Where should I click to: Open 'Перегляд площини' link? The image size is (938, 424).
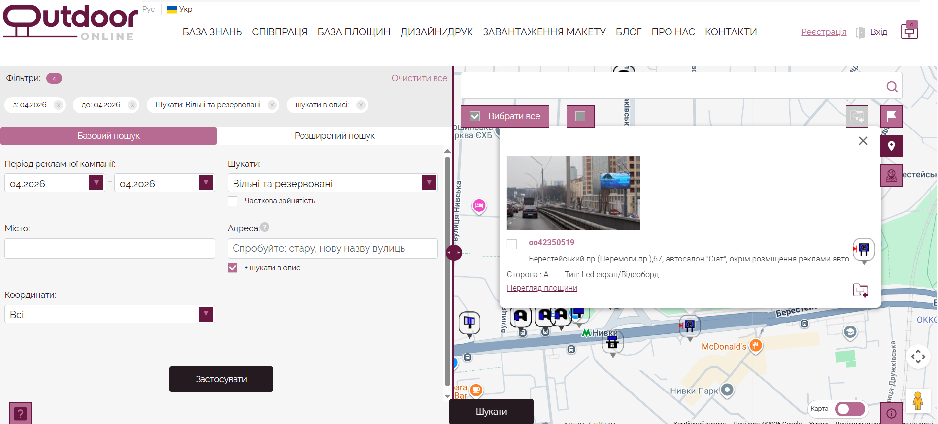click(x=542, y=288)
